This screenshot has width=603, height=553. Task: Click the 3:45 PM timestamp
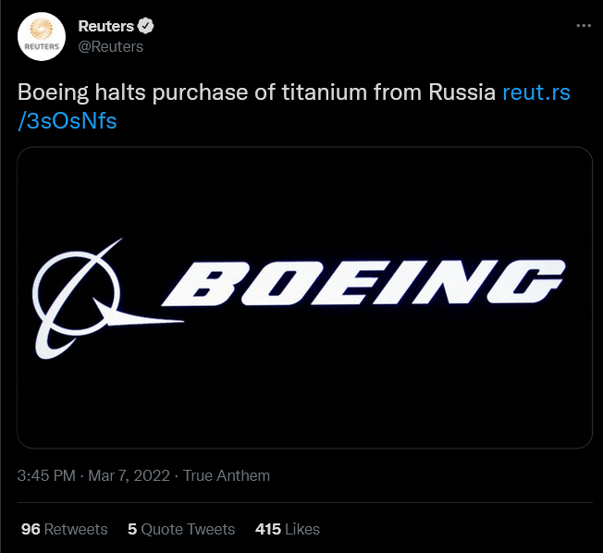coord(46,475)
